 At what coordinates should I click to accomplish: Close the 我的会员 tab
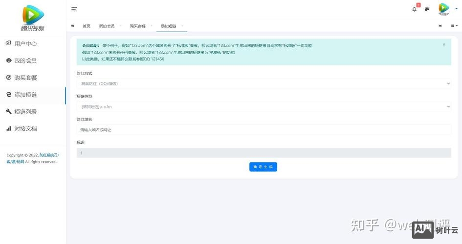click(x=120, y=26)
